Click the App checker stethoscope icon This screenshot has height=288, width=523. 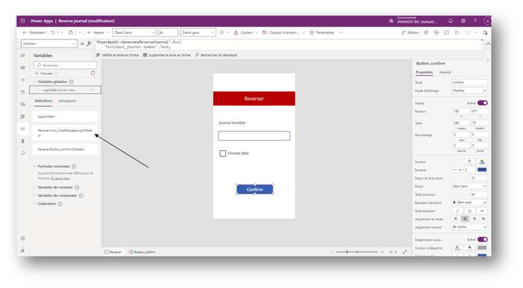coord(436,32)
